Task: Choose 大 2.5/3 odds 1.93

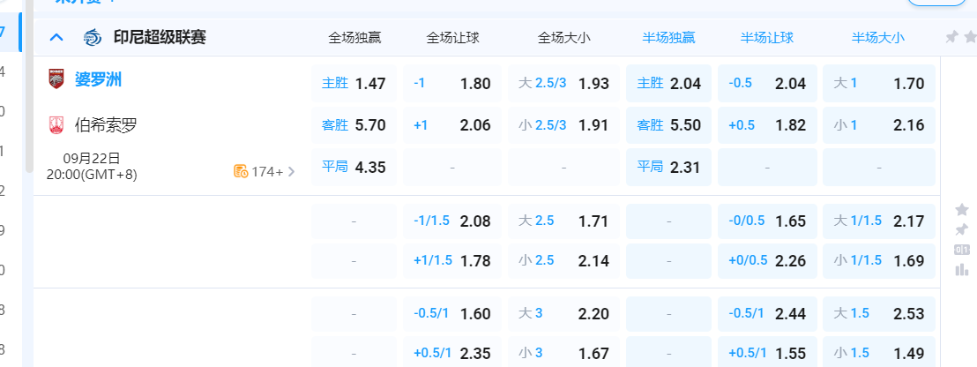Action: point(563,84)
